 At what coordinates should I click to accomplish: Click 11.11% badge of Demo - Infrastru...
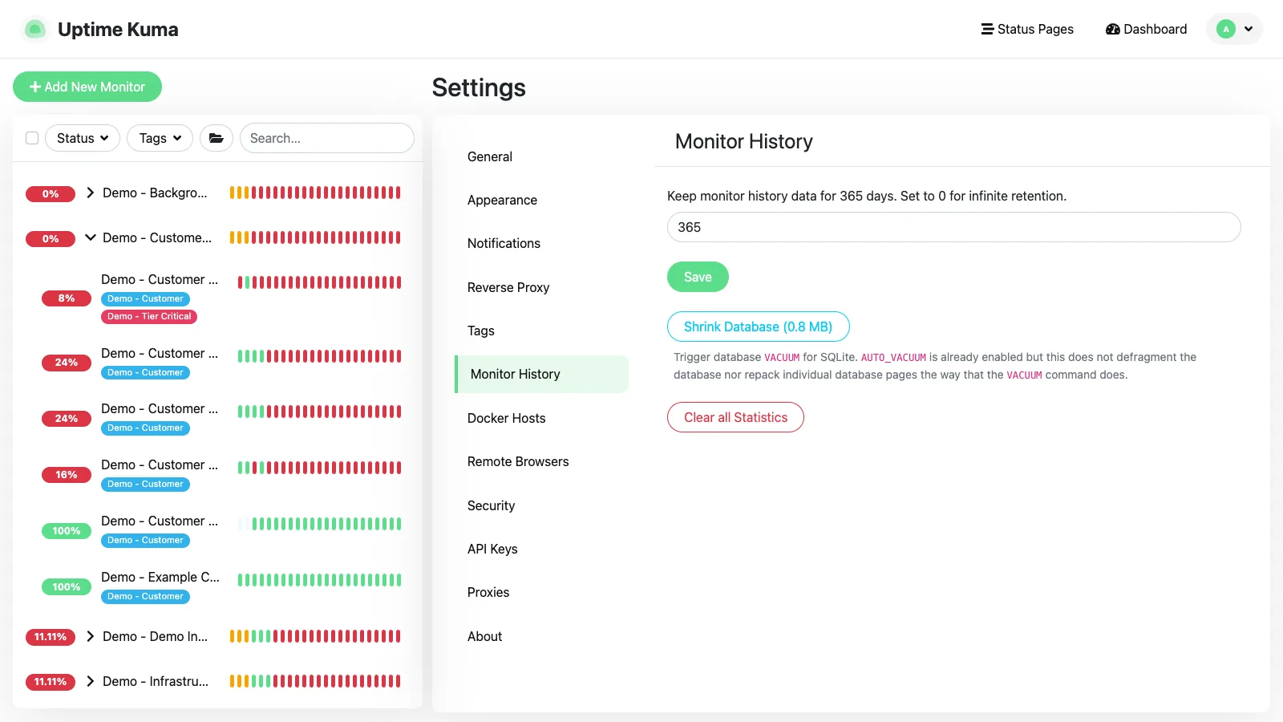51,682
